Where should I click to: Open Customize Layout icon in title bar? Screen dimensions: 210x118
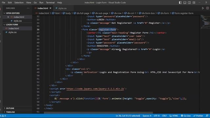194,3
